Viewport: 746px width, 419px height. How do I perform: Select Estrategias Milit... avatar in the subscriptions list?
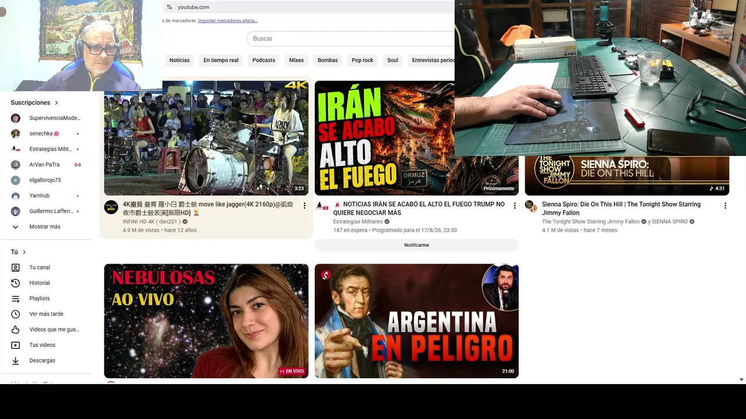coord(16,149)
